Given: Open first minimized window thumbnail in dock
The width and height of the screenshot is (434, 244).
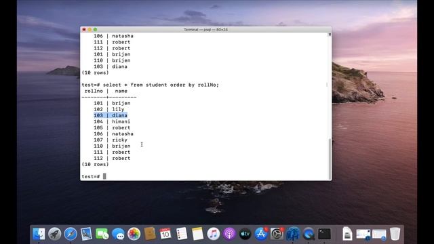Looking at the screenshot, I should 363,234.
